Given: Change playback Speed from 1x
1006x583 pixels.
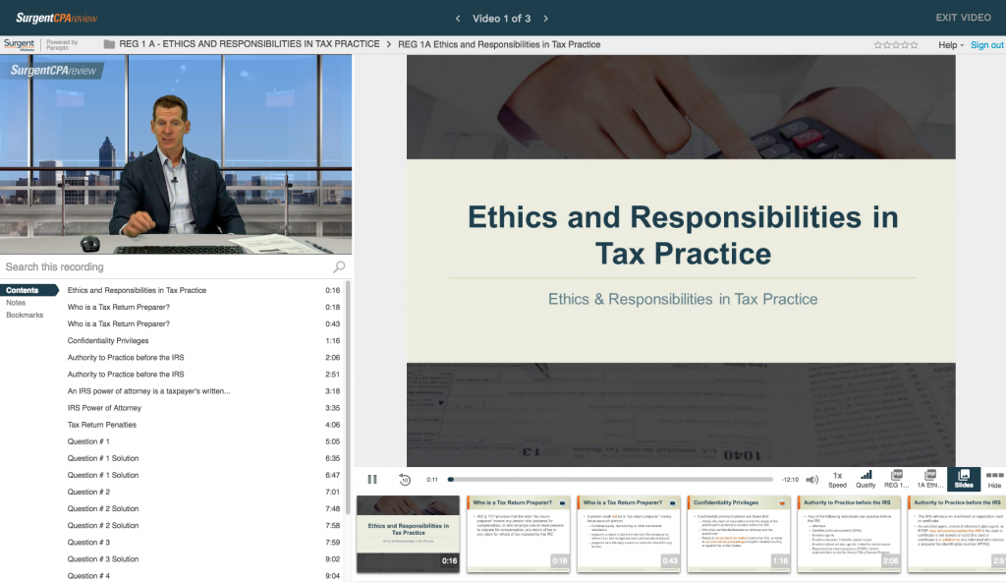Looking at the screenshot, I should point(837,479).
